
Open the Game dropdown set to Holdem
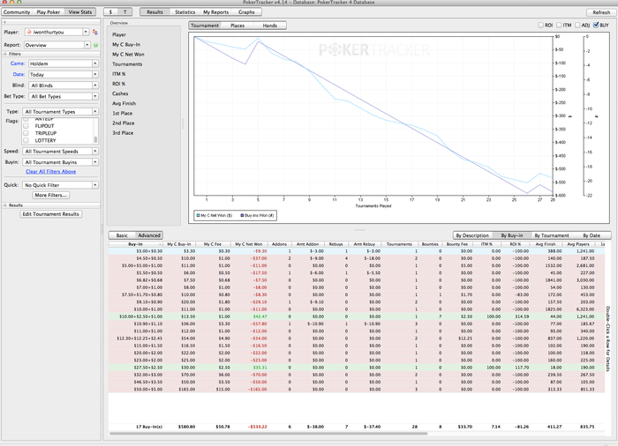(64, 63)
